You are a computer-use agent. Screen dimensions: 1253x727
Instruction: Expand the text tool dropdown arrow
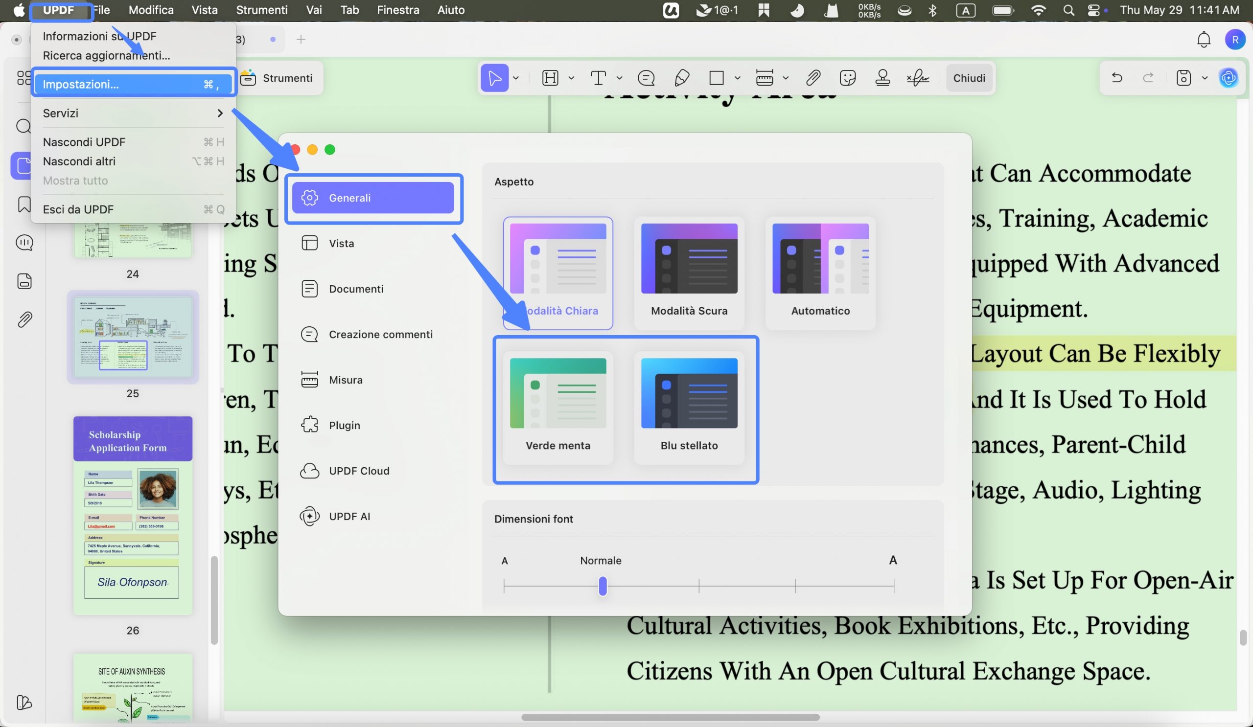coord(619,78)
